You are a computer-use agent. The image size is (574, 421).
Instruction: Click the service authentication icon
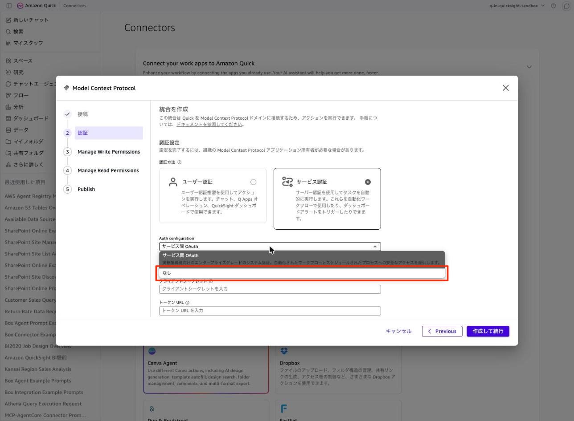pyautogui.click(x=287, y=182)
